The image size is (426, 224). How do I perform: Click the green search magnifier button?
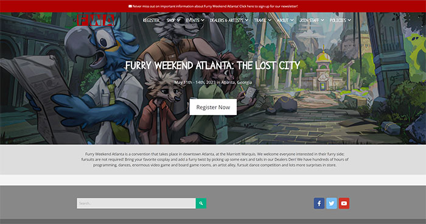tap(201, 203)
